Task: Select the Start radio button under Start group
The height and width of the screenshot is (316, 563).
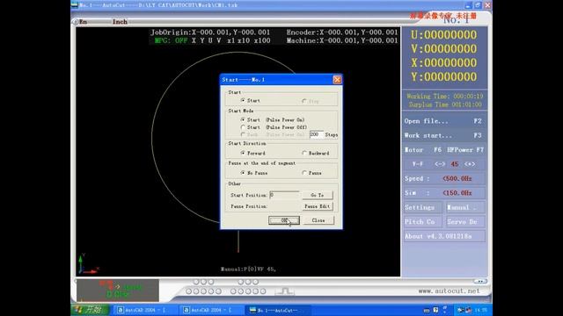Action: [x=243, y=101]
